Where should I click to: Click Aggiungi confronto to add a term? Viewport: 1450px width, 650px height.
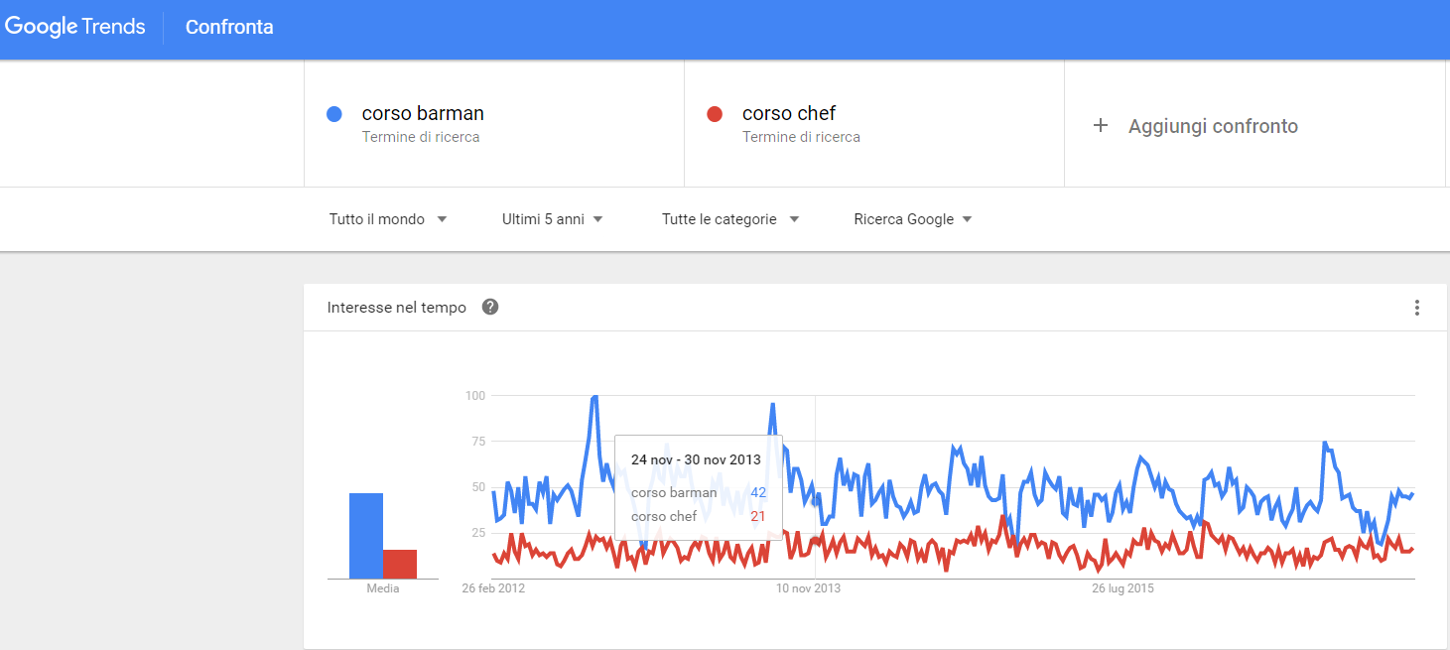pyautogui.click(x=1213, y=126)
